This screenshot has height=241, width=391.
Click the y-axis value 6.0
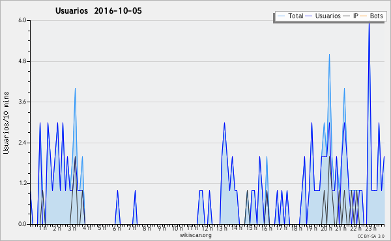pyautogui.click(x=22, y=20)
